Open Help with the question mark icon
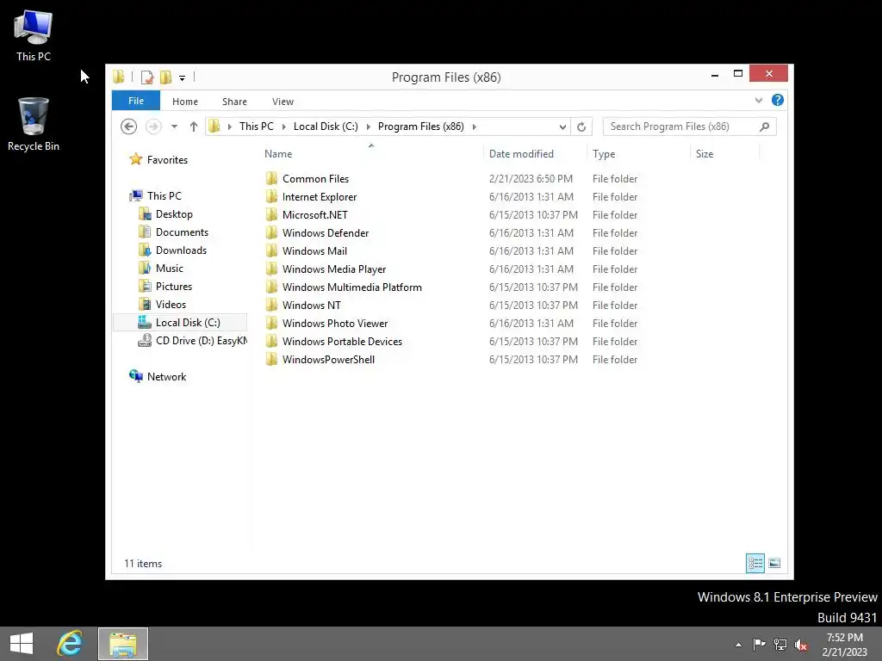The width and height of the screenshot is (882, 661). [778, 100]
